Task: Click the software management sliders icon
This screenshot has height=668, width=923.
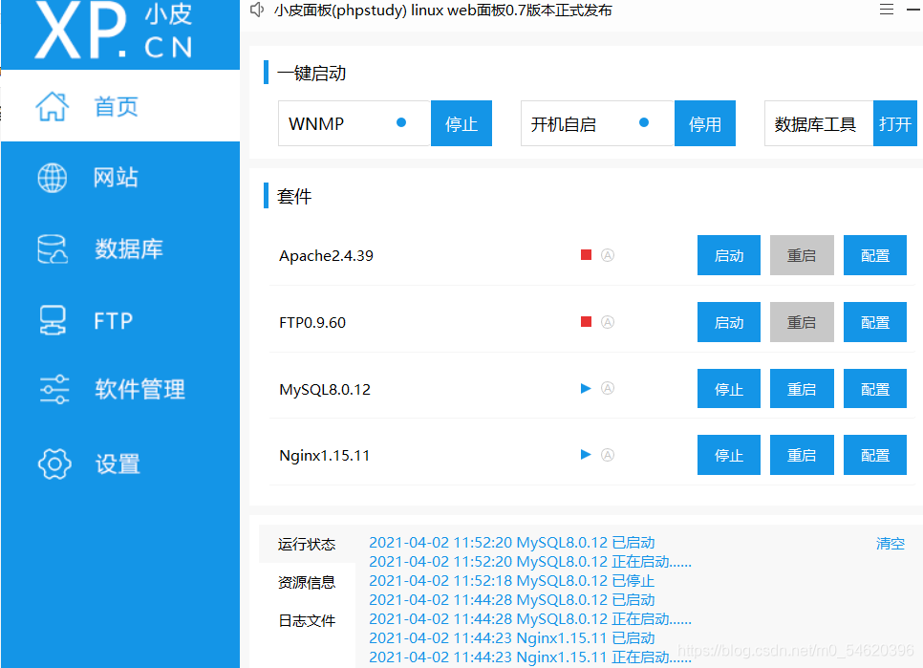Action: [54, 390]
